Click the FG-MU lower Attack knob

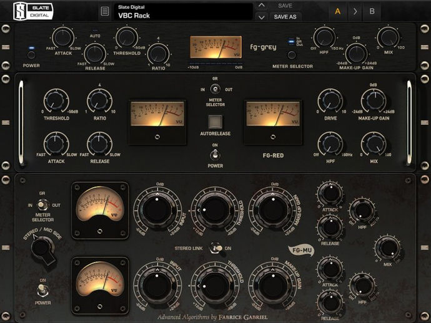(330, 269)
